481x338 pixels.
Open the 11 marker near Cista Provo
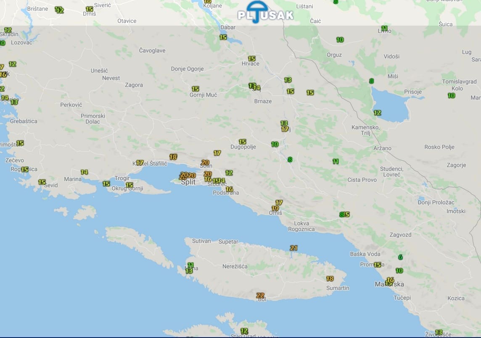(x=335, y=161)
